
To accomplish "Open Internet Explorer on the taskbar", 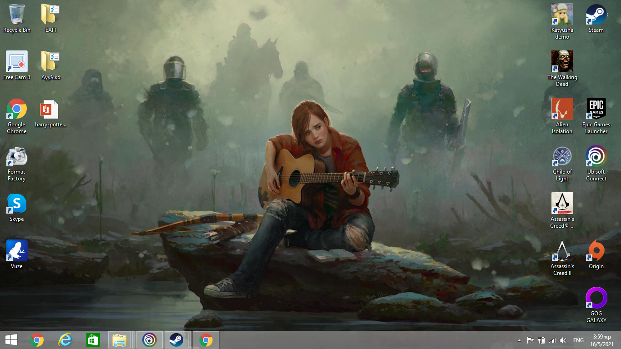I will point(65,340).
